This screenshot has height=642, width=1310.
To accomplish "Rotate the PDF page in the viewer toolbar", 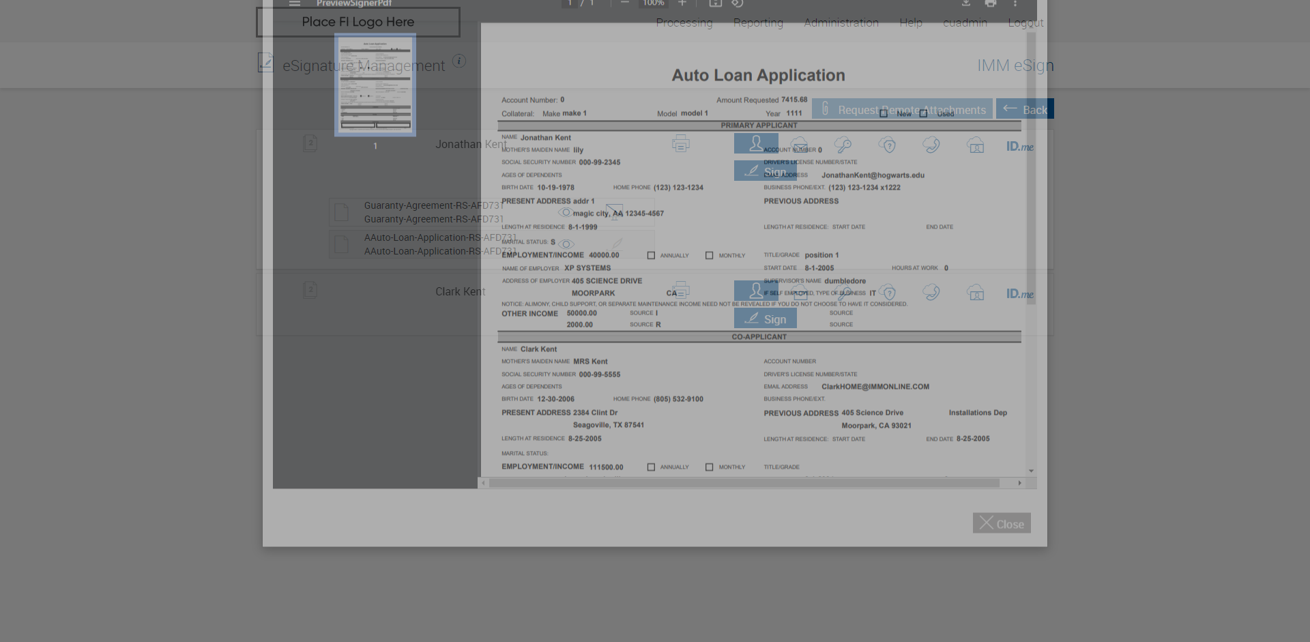I will coord(738,3).
